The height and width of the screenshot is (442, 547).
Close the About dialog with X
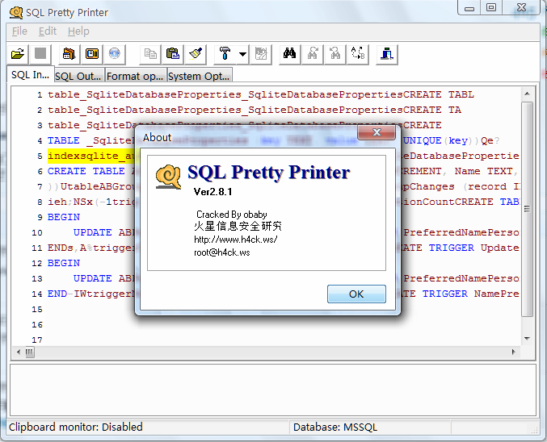point(377,132)
